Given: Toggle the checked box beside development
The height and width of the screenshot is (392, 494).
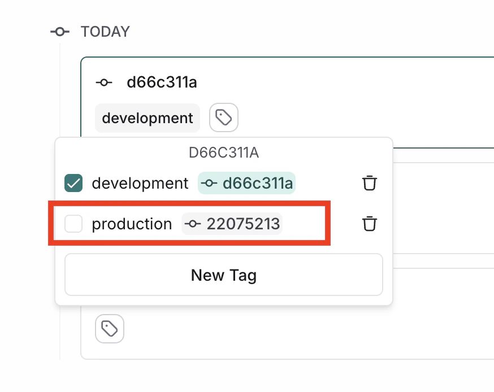Looking at the screenshot, I should click(x=73, y=183).
